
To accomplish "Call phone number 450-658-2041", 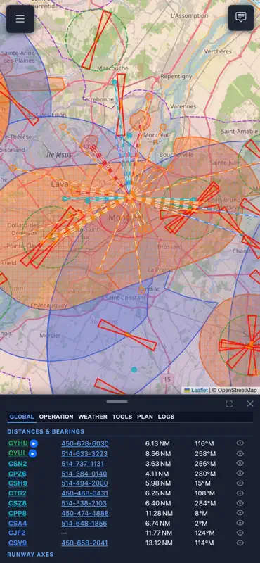I will pos(84,543).
